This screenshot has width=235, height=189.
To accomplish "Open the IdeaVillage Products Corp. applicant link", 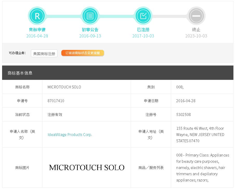I will [x=70, y=135].
